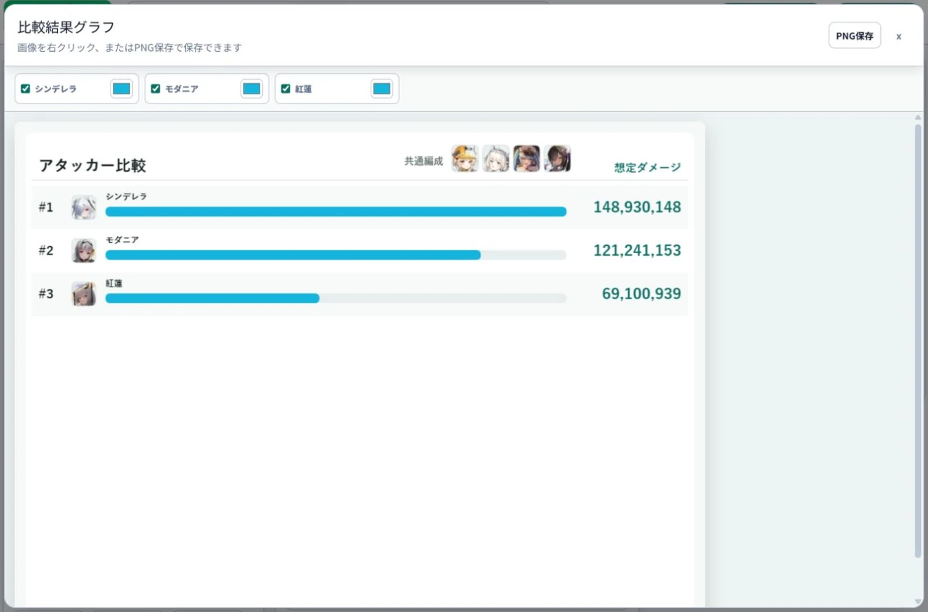
Task: Select the dark-haired last character in 共通編成
Action: (x=557, y=159)
